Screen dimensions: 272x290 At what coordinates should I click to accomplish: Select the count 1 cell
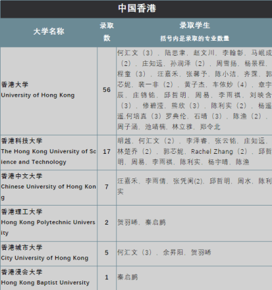coord(107,277)
